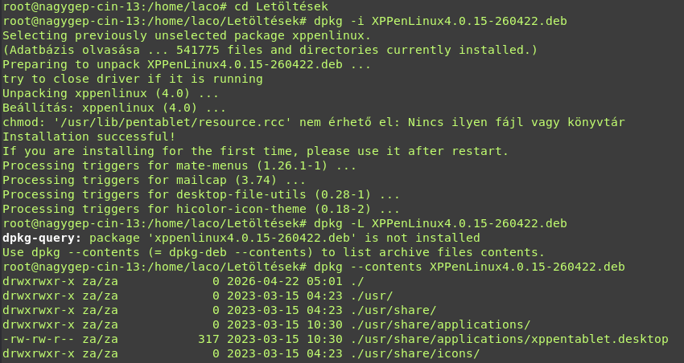Click the './usr/share/applications/xppentablet.desktop' file path

pos(509,339)
